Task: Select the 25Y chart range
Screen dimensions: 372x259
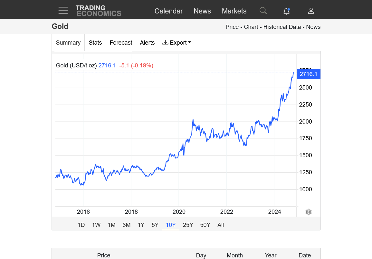Action: [188, 225]
